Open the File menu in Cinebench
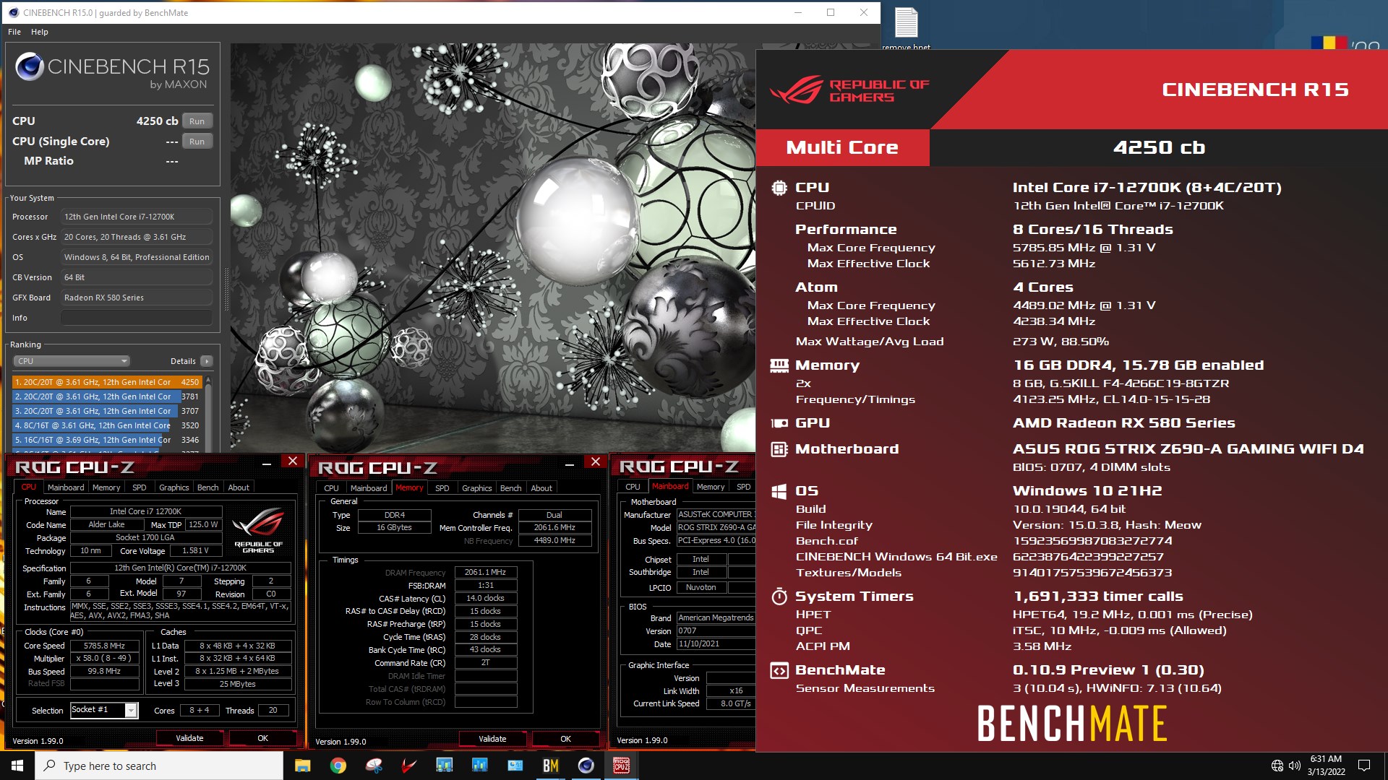This screenshot has width=1388, height=780. coord(14,32)
